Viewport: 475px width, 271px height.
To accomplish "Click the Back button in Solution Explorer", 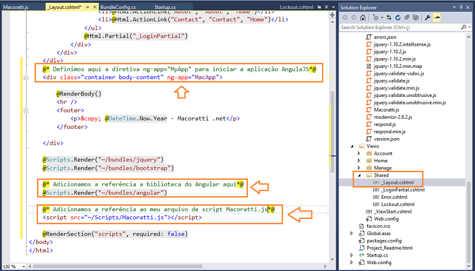I will coord(345,18).
